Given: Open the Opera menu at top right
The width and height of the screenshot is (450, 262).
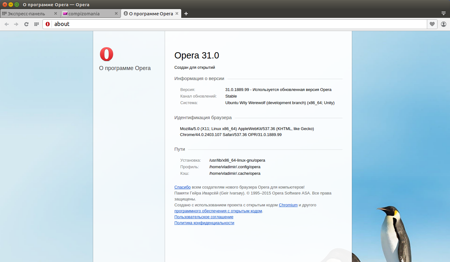Looking at the screenshot, I should [443, 13].
